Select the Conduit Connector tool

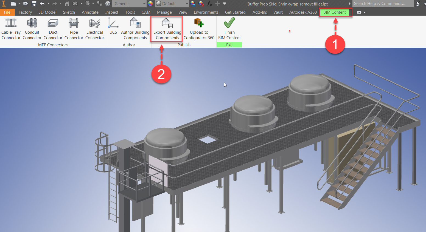pyautogui.click(x=32, y=28)
